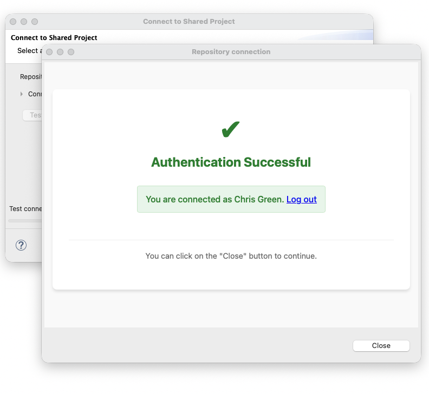The height and width of the screenshot is (394, 429).
Task: Open help via the question mark icon
Action: [x=21, y=245]
